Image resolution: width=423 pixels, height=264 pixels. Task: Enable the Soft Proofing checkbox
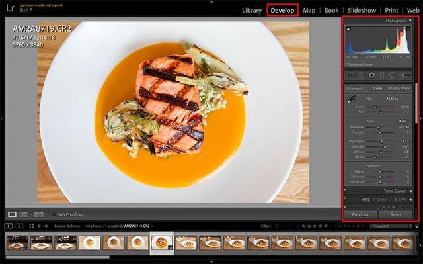click(54, 214)
